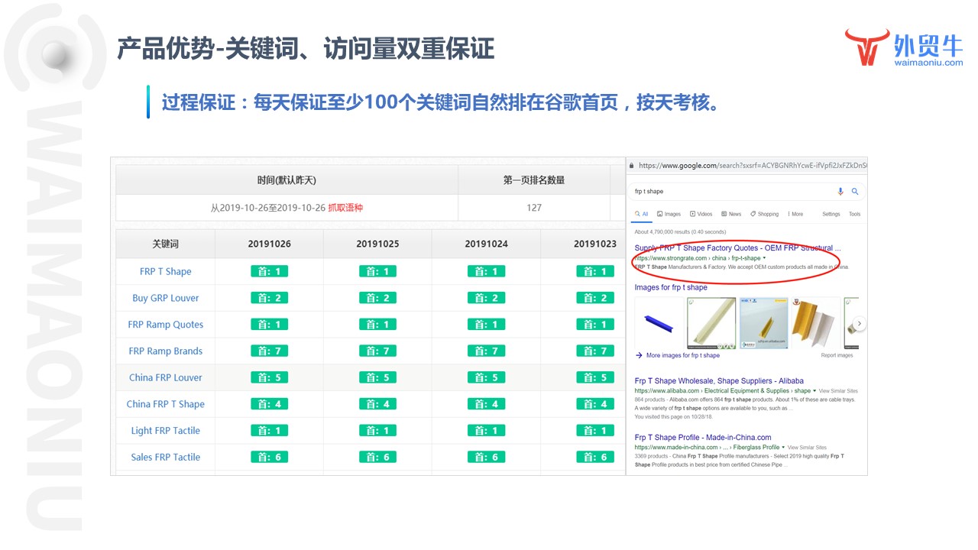Open Google search Settings

point(831,214)
